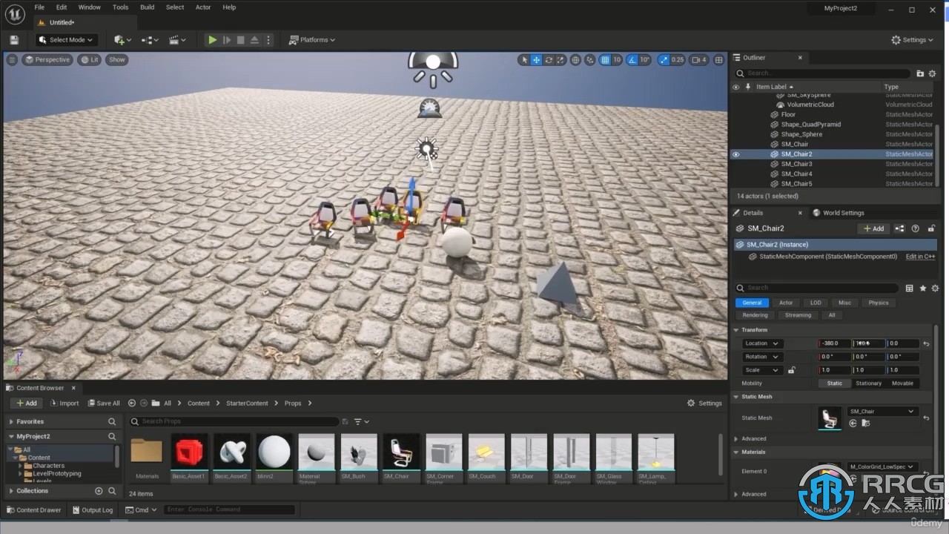
Task: Select Shape_QuadPyramid in the Outliner
Action: click(810, 125)
